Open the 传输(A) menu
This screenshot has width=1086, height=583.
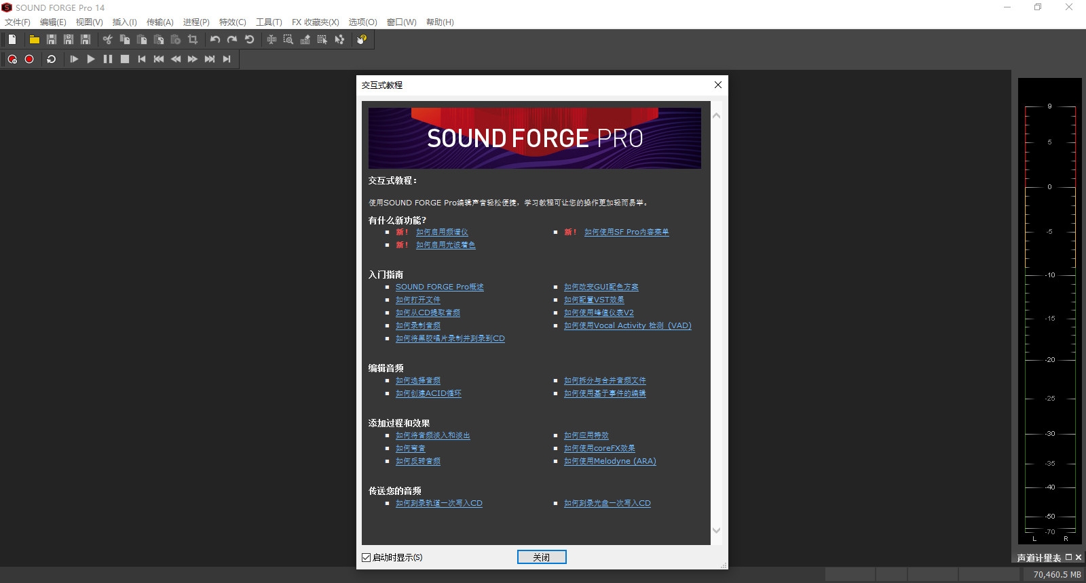(x=160, y=22)
